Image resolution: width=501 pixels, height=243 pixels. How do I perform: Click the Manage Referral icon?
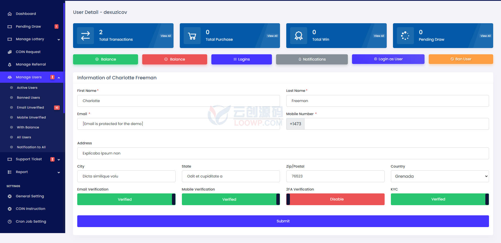point(10,64)
